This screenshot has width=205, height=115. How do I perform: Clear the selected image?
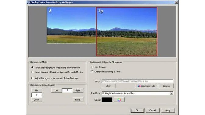pos(108,86)
